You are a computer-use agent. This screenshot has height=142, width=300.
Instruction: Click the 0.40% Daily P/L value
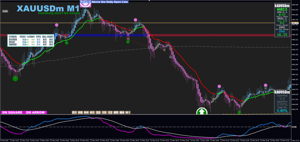click(x=282, y=111)
